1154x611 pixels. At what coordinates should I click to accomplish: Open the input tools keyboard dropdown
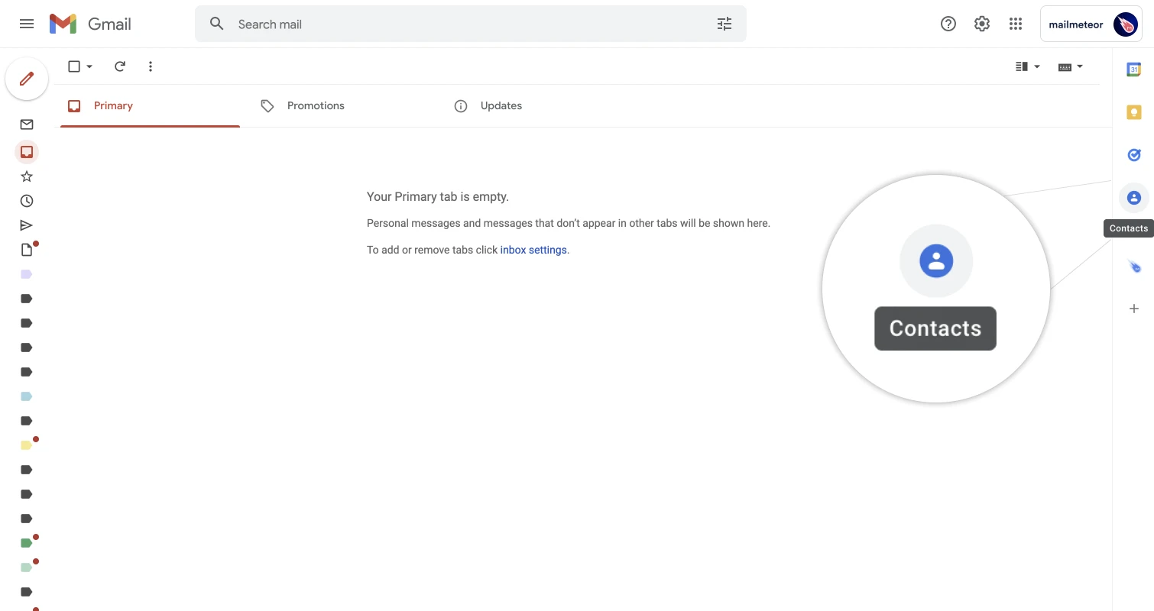coord(1070,66)
